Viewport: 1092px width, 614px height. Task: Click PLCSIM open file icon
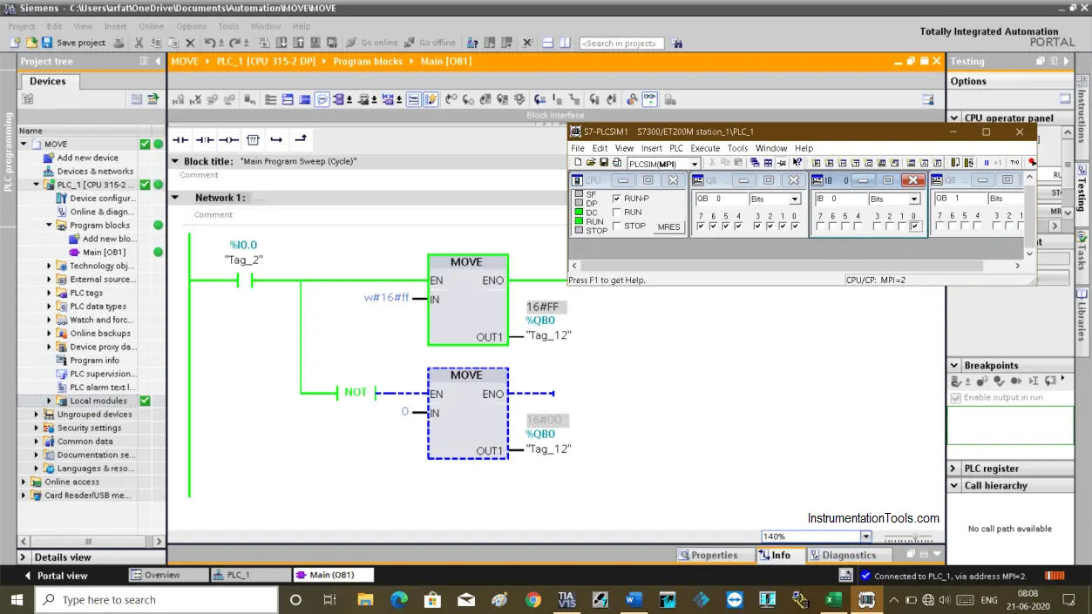pos(591,163)
